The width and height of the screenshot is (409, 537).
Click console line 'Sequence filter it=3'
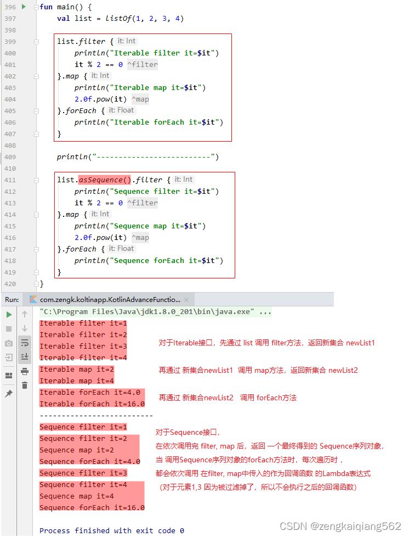(83, 473)
